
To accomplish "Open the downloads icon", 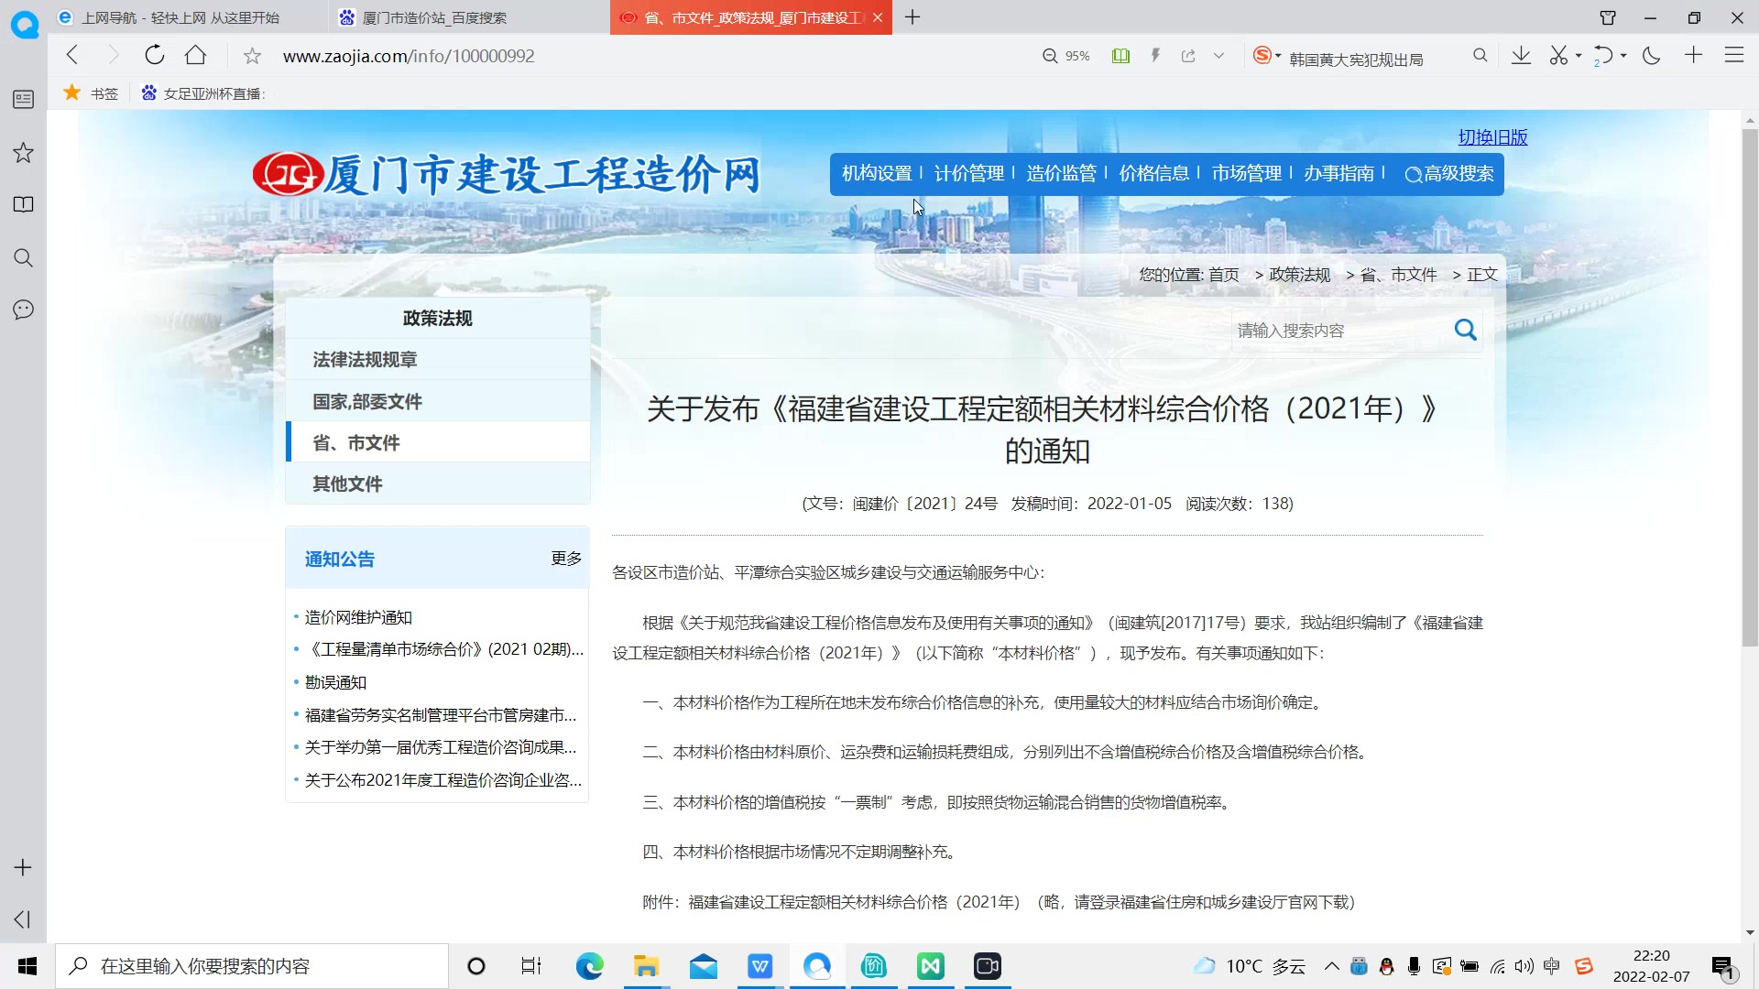I will click(x=1521, y=56).
